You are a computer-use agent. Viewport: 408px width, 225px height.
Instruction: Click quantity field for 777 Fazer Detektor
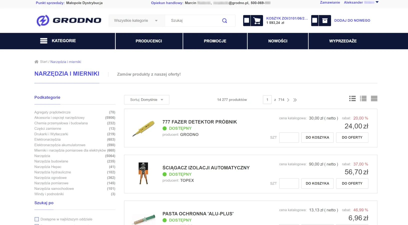(289, 137)
